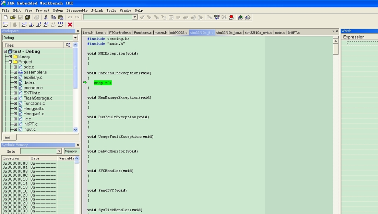
Task: Cut selection with the scissors icon
Action: tap(46, 17)
